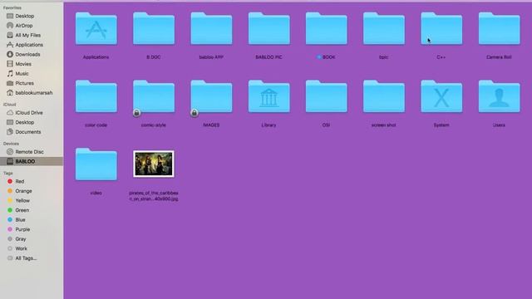532x299 pixels.
Task: Select the blue-tagged BOOK folder
Action: (327, 29)
